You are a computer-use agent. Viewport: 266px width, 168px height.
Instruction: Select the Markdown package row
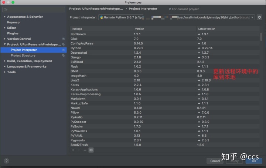[165, 99]
